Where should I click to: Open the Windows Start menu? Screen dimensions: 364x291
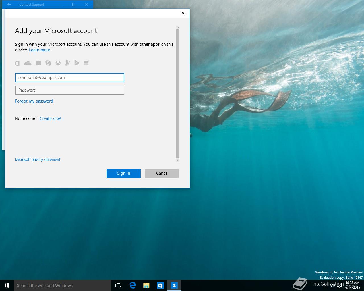click(7, 285)
